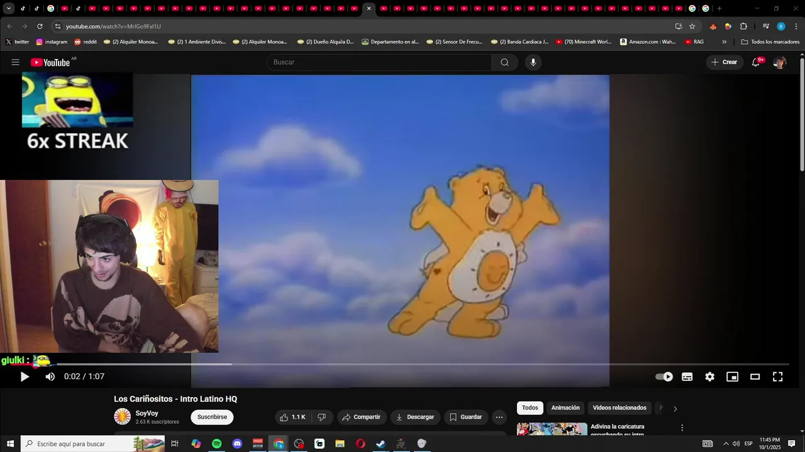This screenshot has height=452, width=805.
Task: Show hidden system tray icons
Action: [x=725, y=444]
